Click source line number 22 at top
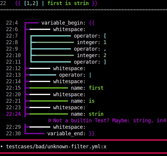Viewport: 167px width, 156px height. [3, 3]
